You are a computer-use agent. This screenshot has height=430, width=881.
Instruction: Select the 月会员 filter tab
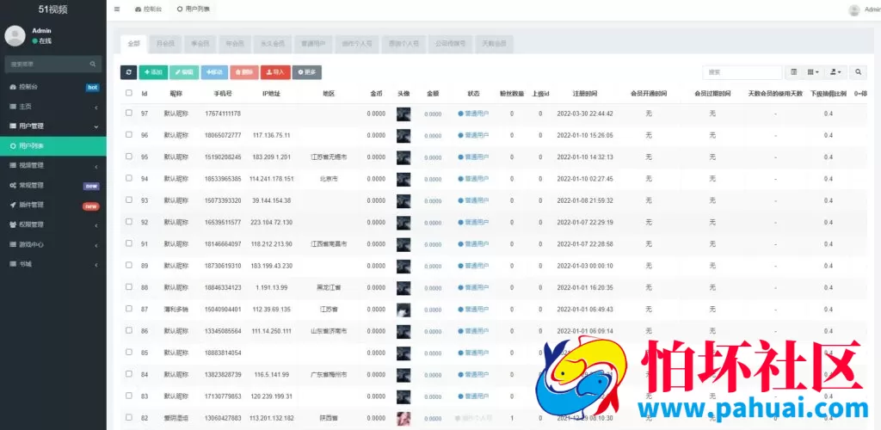pos(165,44)
